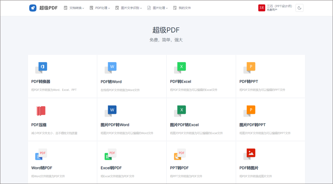Open the 图片文字识别 dropdown
333x184 pixels.
click(x=129, y=8)
